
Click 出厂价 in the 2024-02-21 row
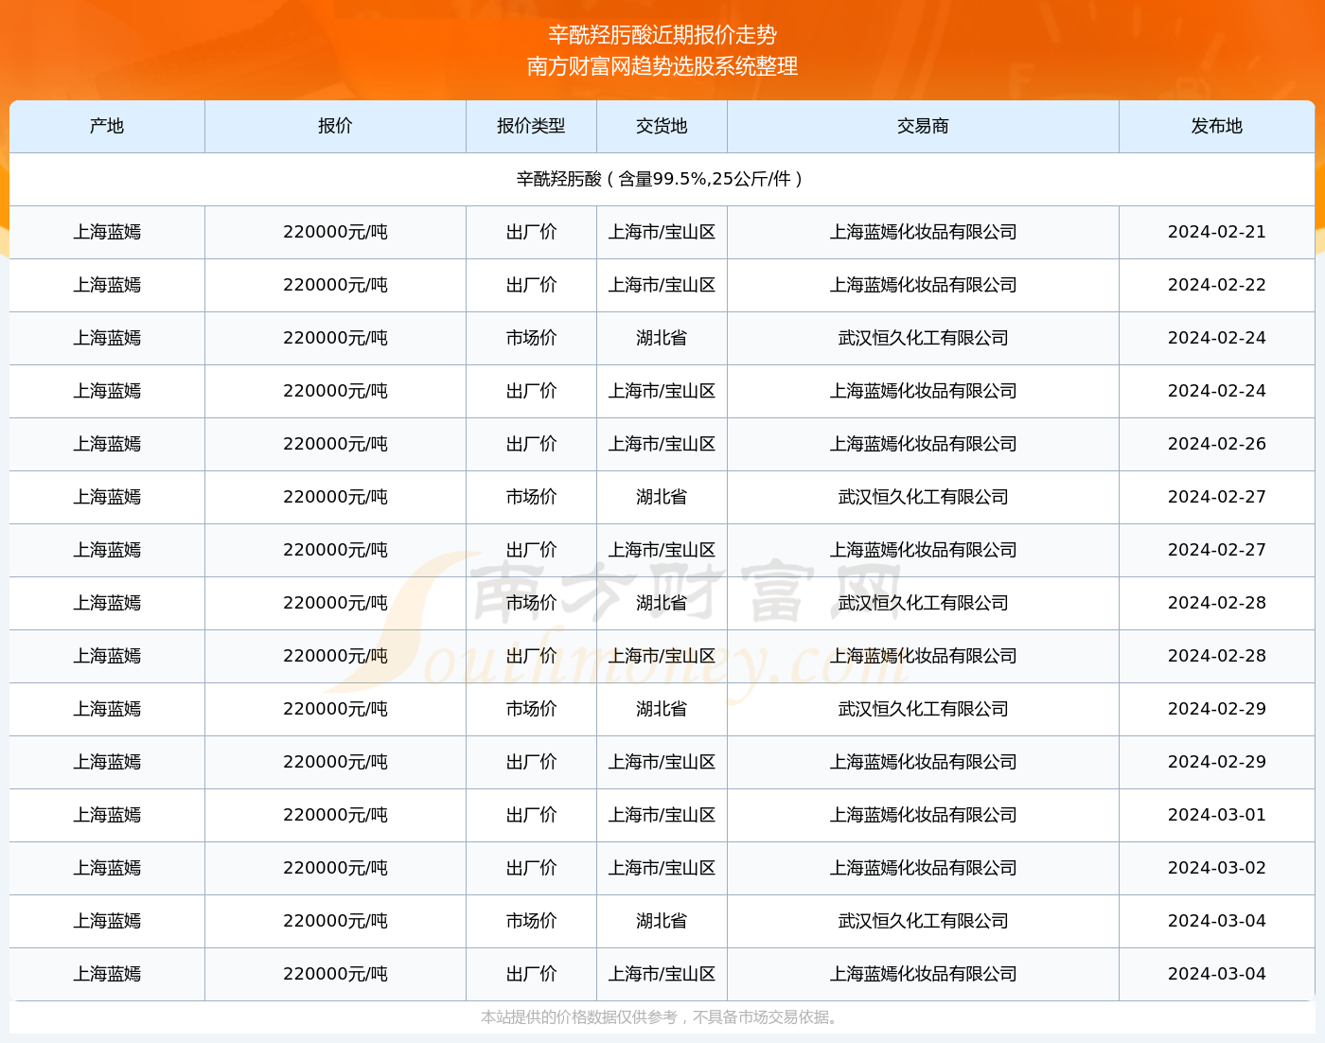[531, 232]
